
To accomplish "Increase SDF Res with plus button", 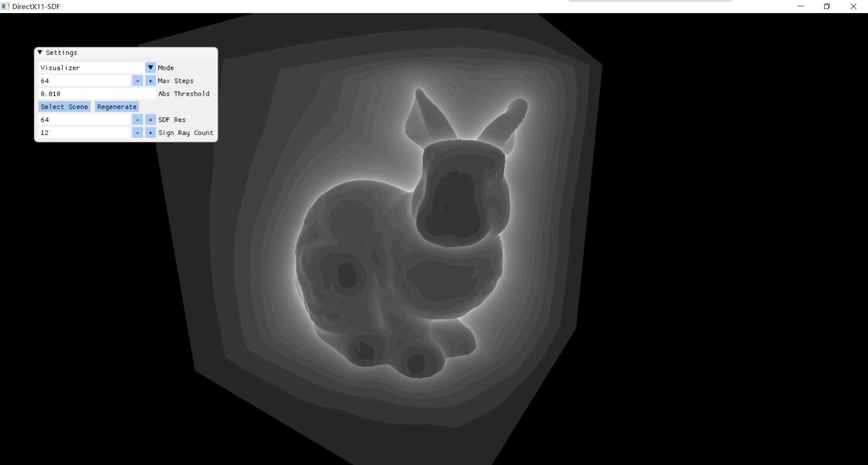I will (151, 120).
